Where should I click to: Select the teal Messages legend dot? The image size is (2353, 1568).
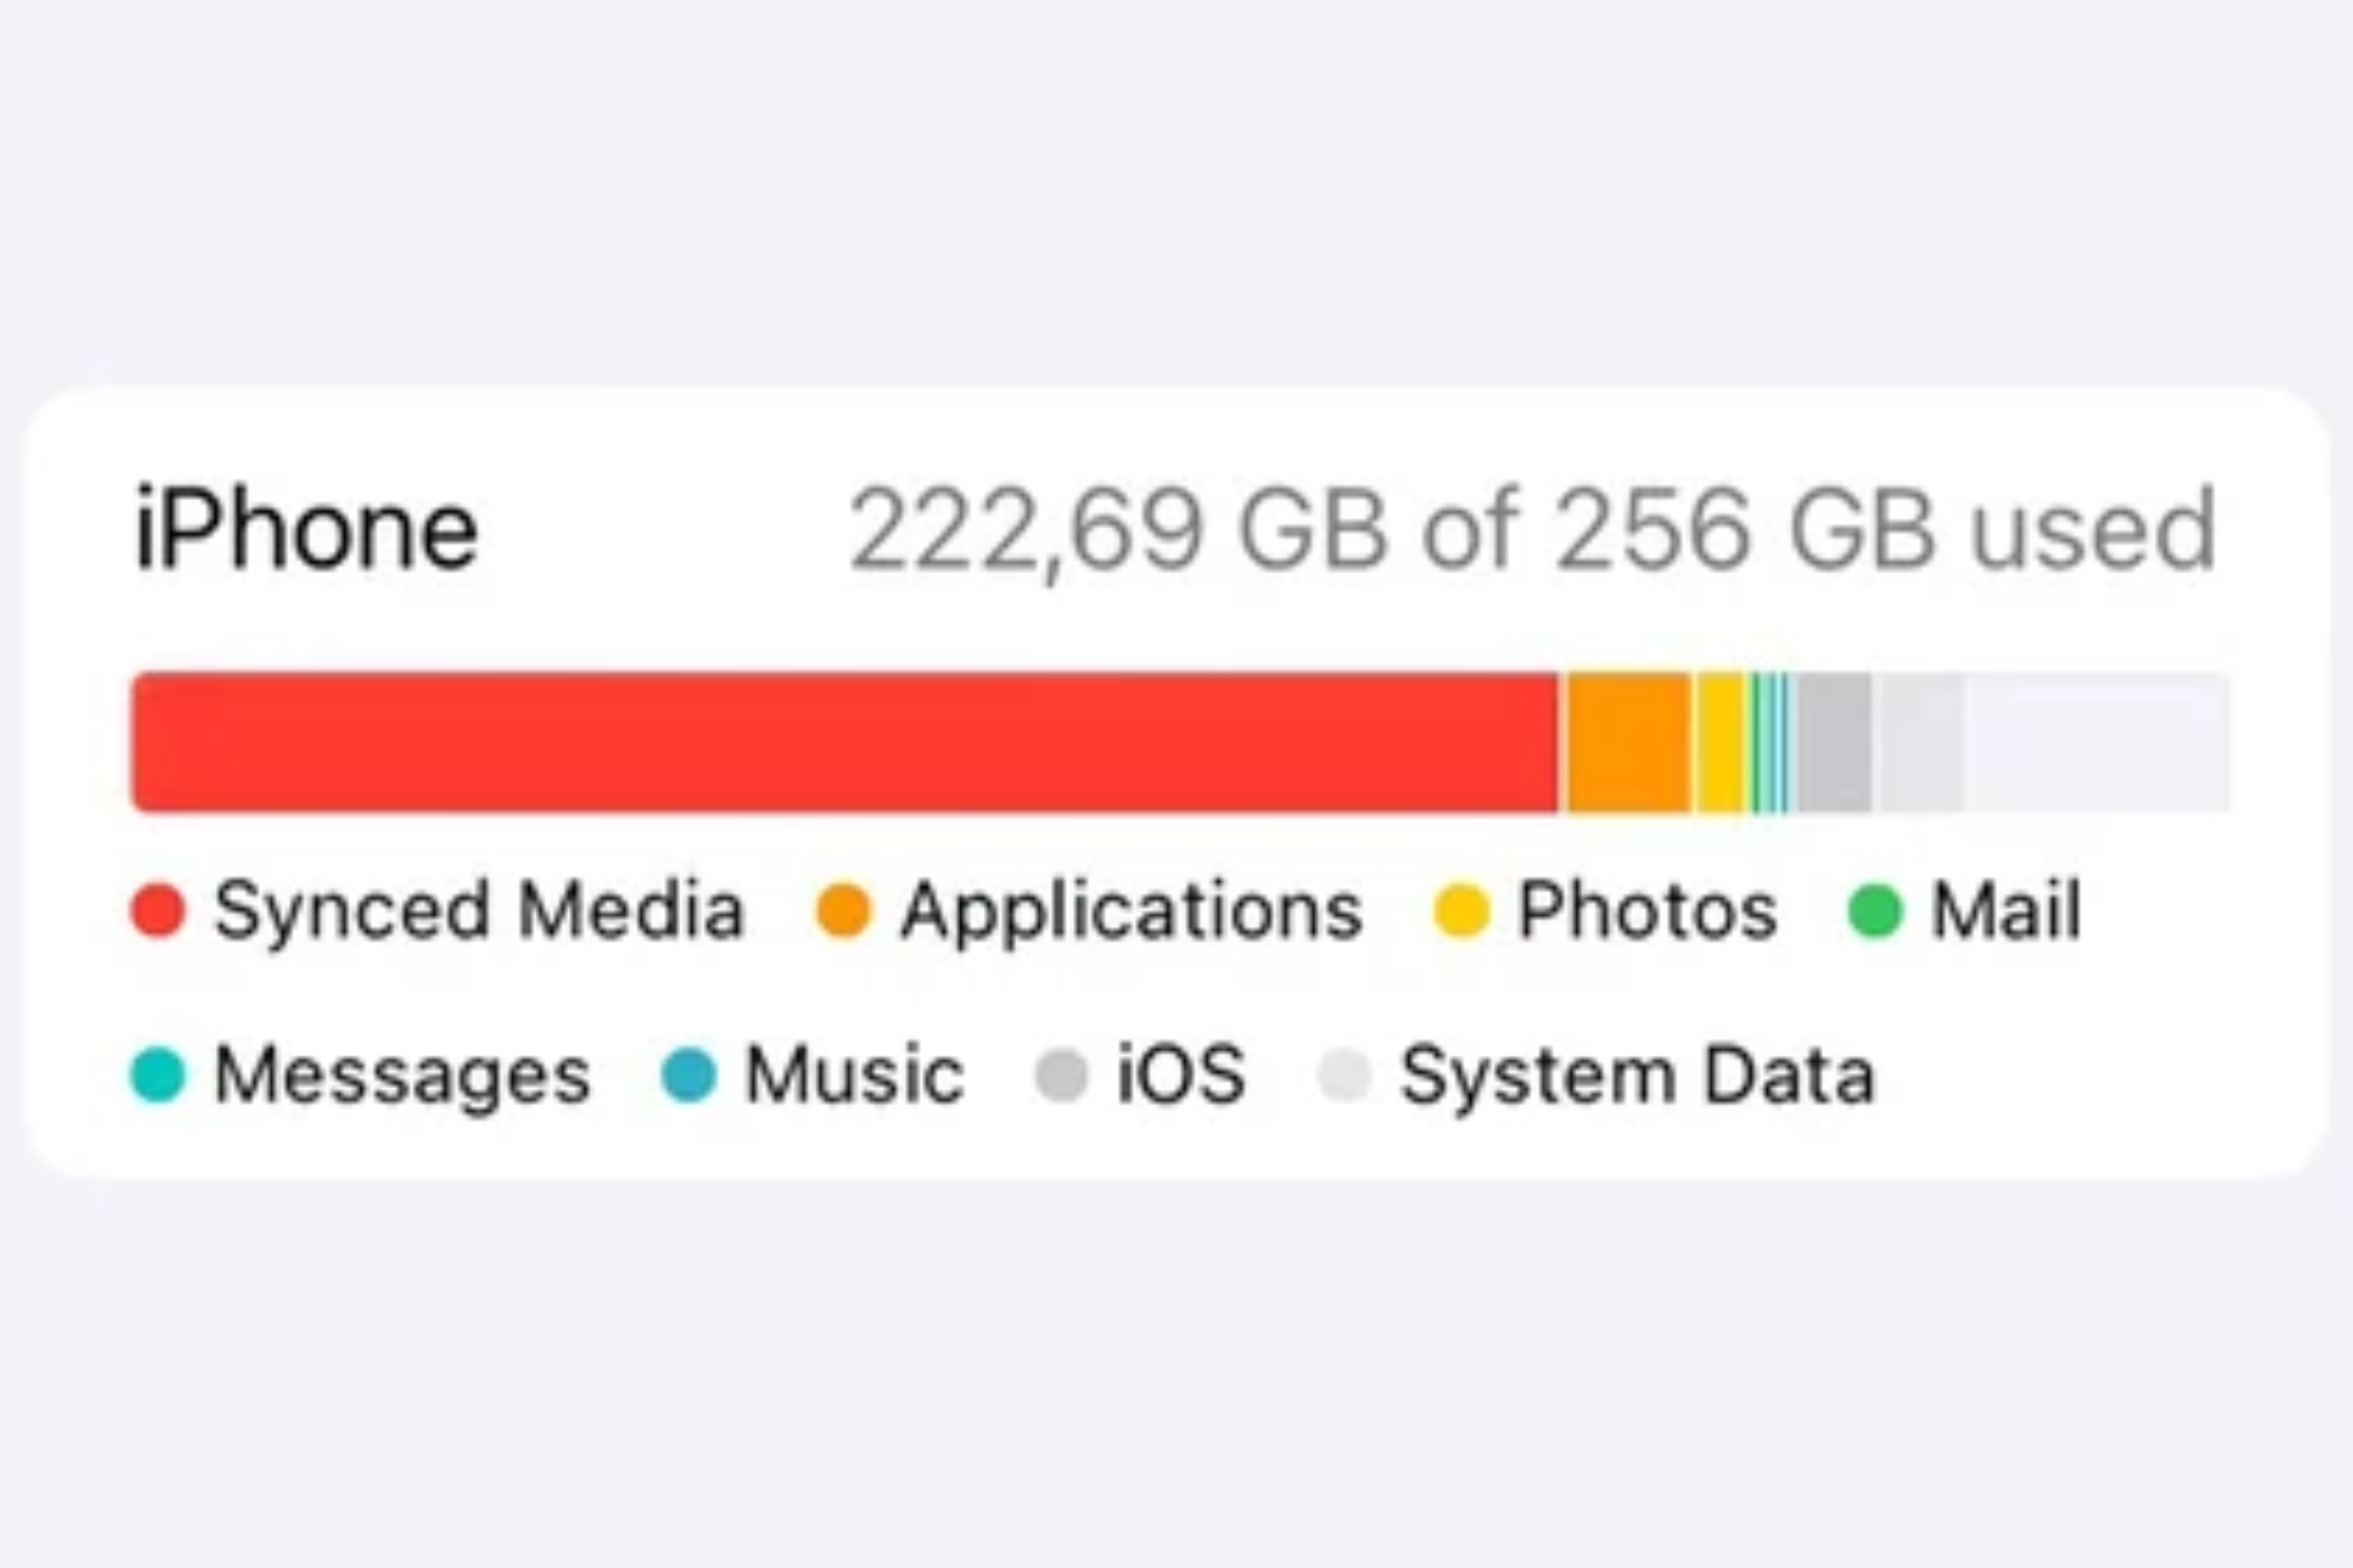click(158, 1075)
